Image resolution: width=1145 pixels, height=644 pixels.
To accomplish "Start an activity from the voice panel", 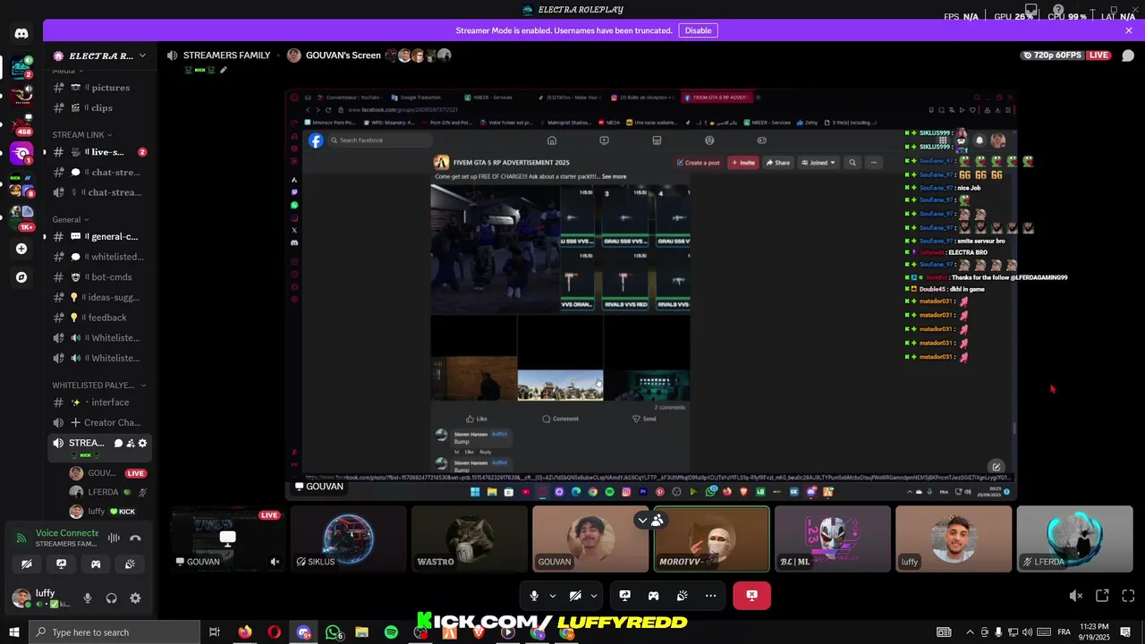I will (96, 564).
